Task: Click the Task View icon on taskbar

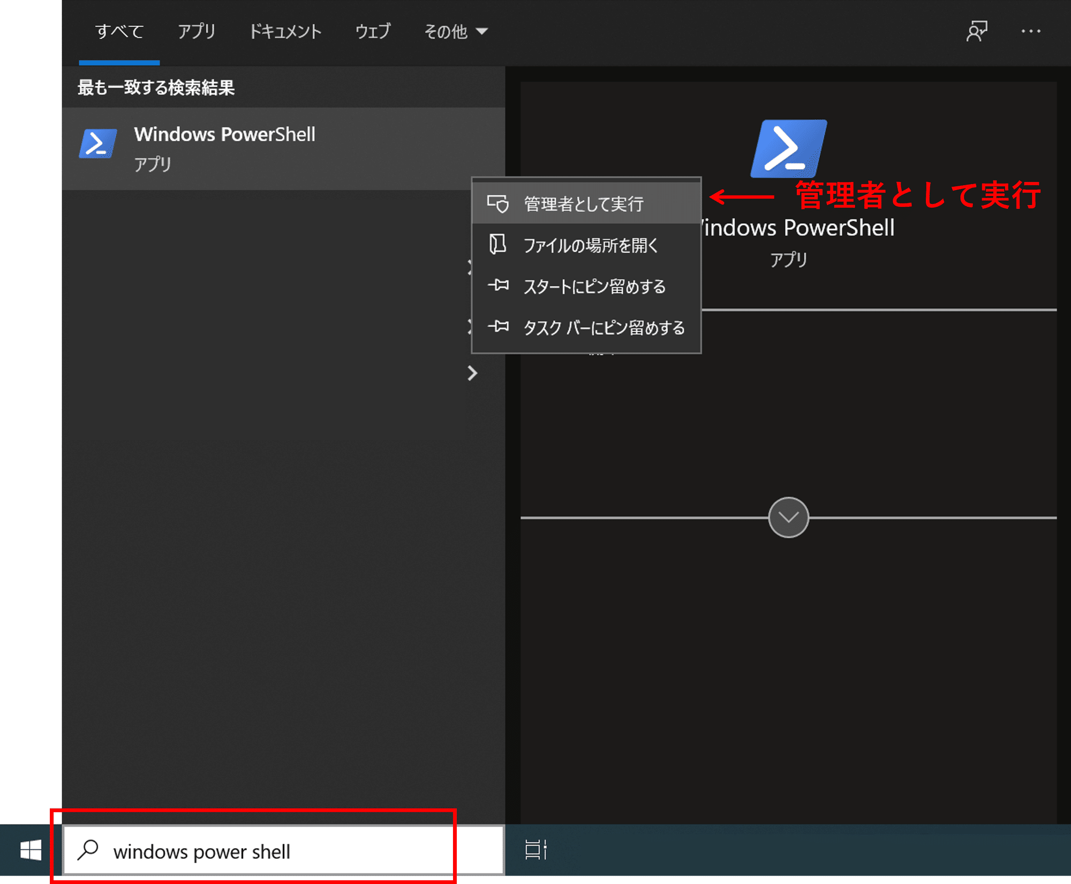Action: click(x=535, y=850)
